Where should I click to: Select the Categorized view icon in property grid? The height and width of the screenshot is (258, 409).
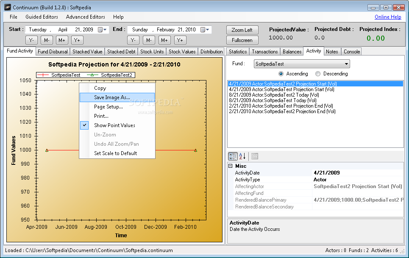(233, 156)
